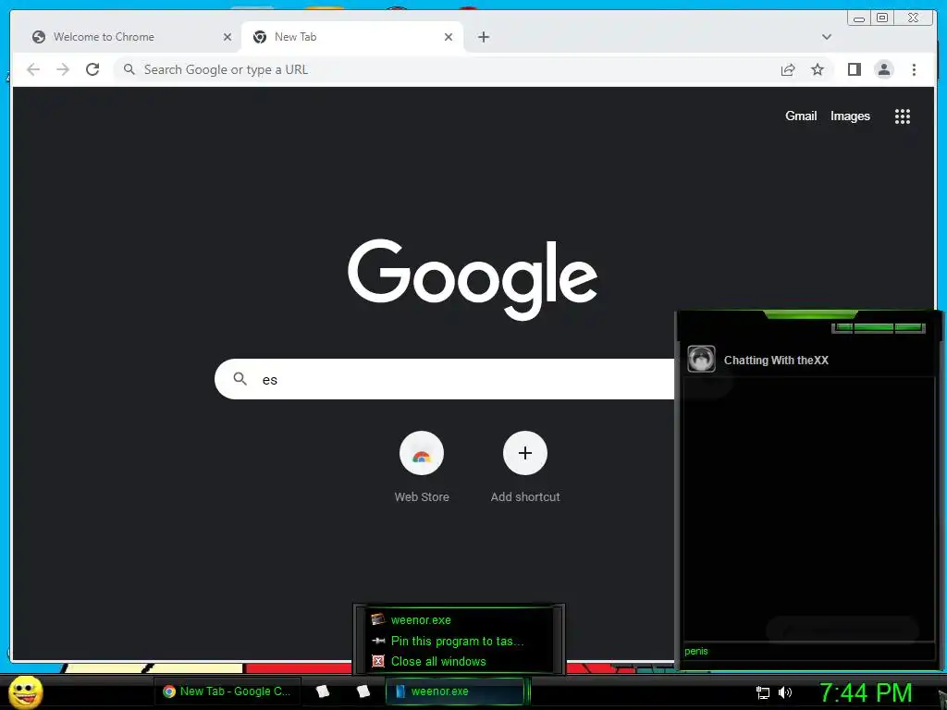This screenshot has height=710, width=947.
Task: Switch to Welcome to Chrome tab
Action: [126, 37]
